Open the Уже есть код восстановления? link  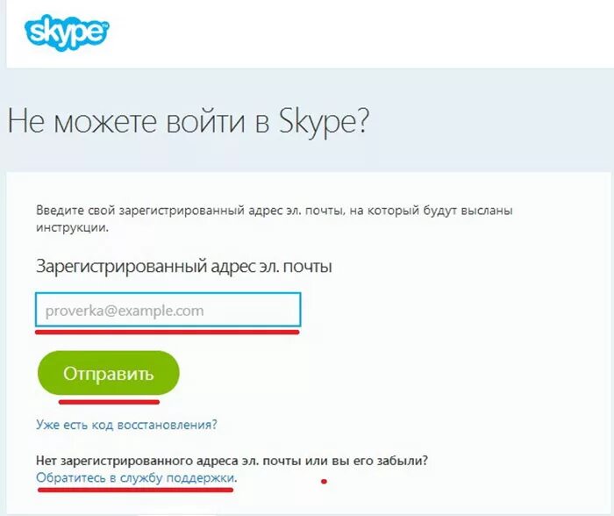(x=126, y=425)
